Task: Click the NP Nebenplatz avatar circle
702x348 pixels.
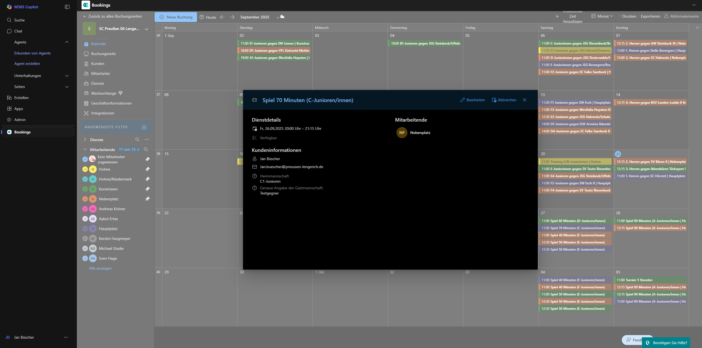Action: click(x=402, y=133)
